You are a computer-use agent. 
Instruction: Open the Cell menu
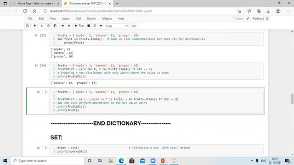click(78, 18)
